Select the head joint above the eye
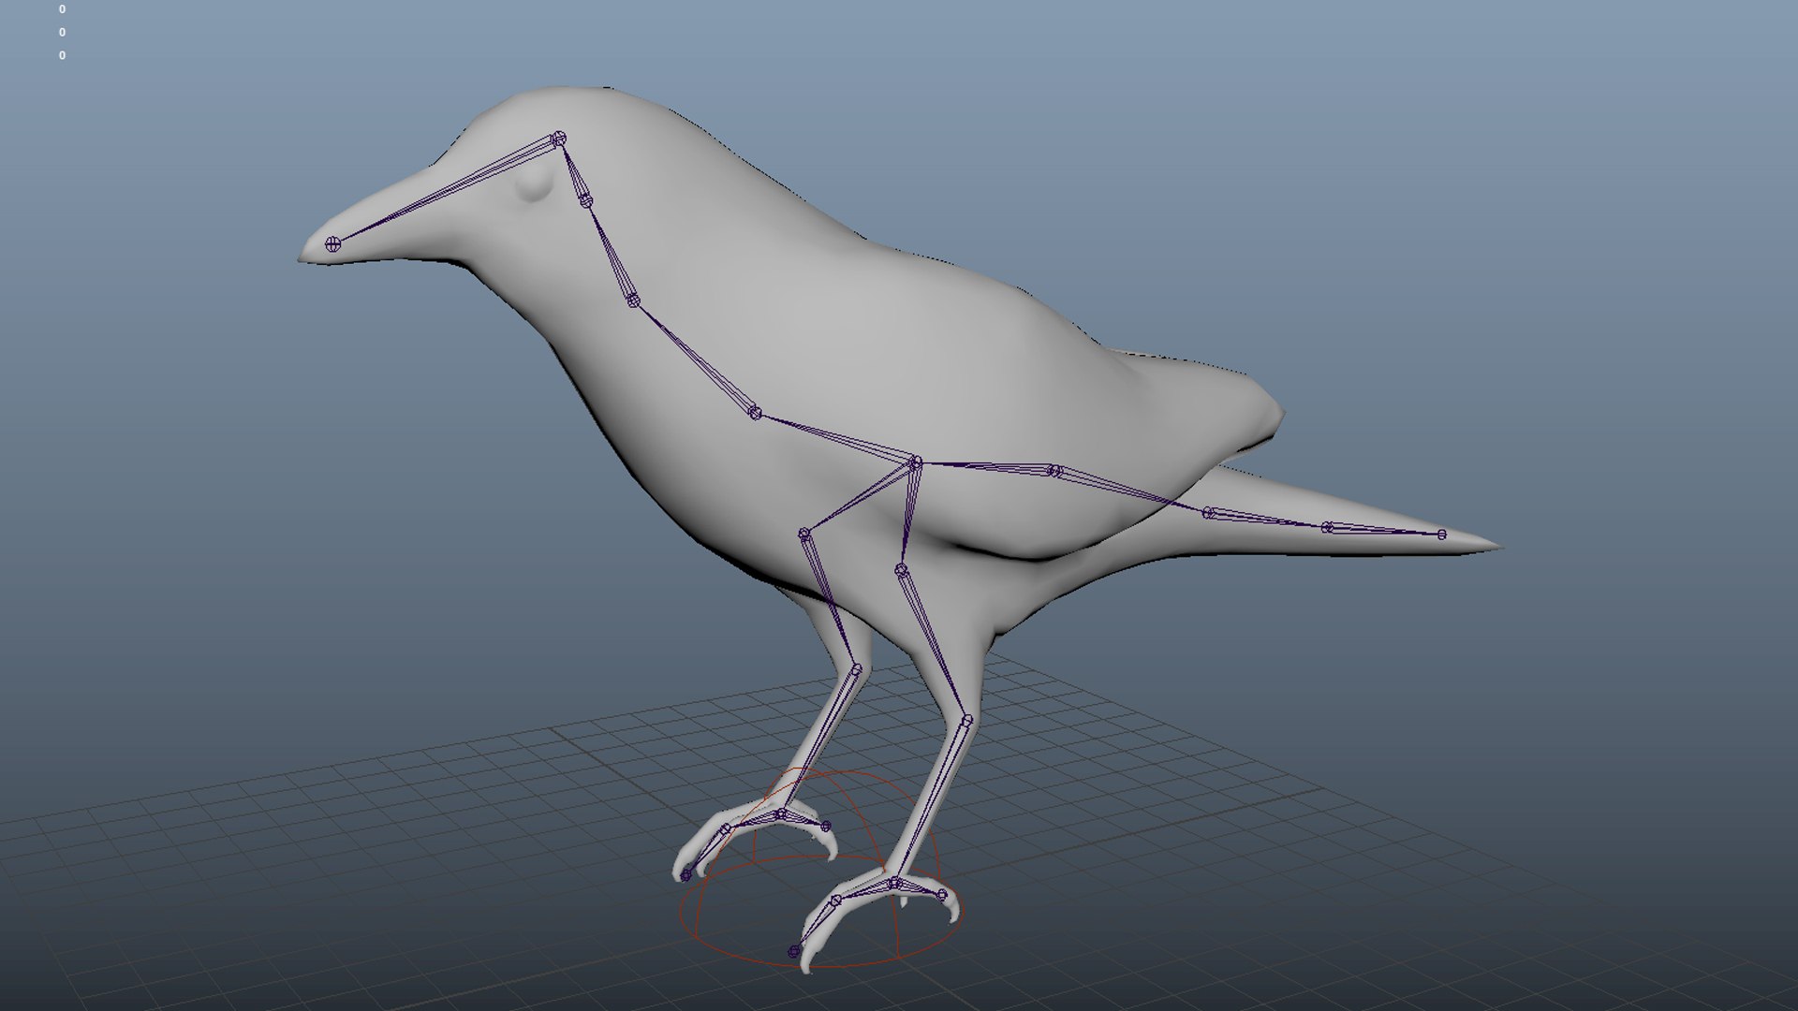This screenshot has width=1798, height=1011. [559, 139]
